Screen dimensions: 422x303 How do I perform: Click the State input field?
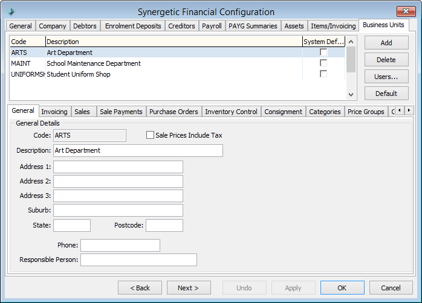[x=72, y=225]
